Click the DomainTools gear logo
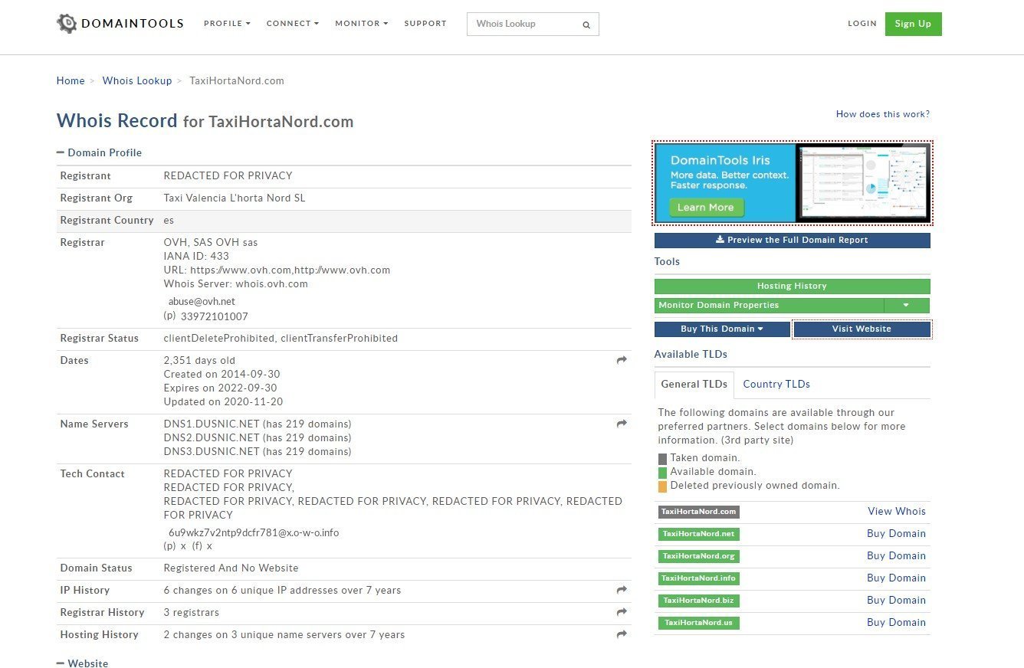 [67, 23]
